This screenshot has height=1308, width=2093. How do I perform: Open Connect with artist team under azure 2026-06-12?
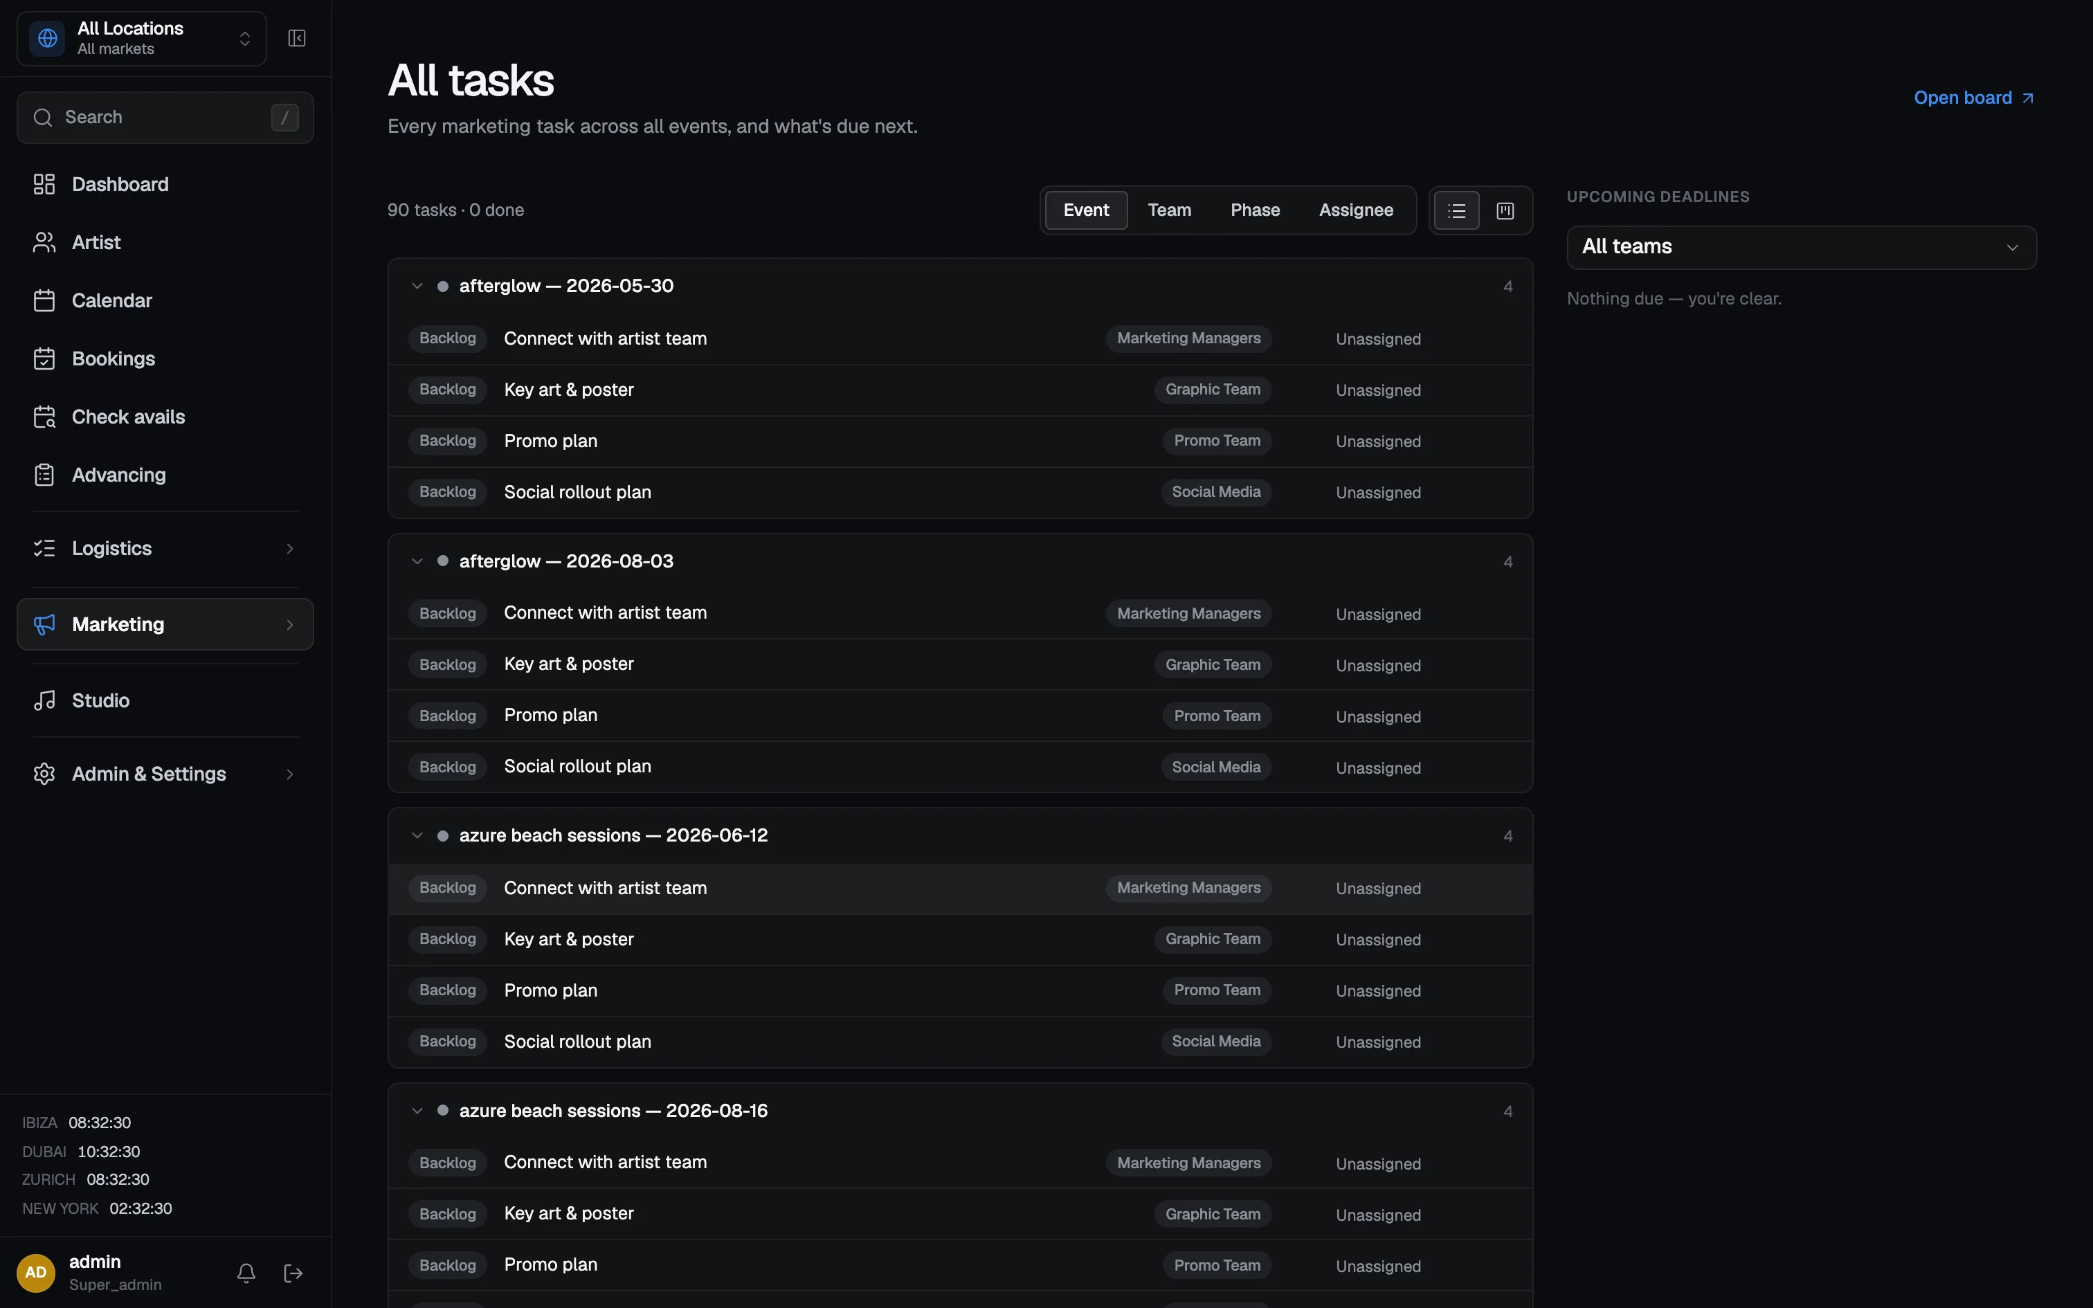click(x=606, y=889)
